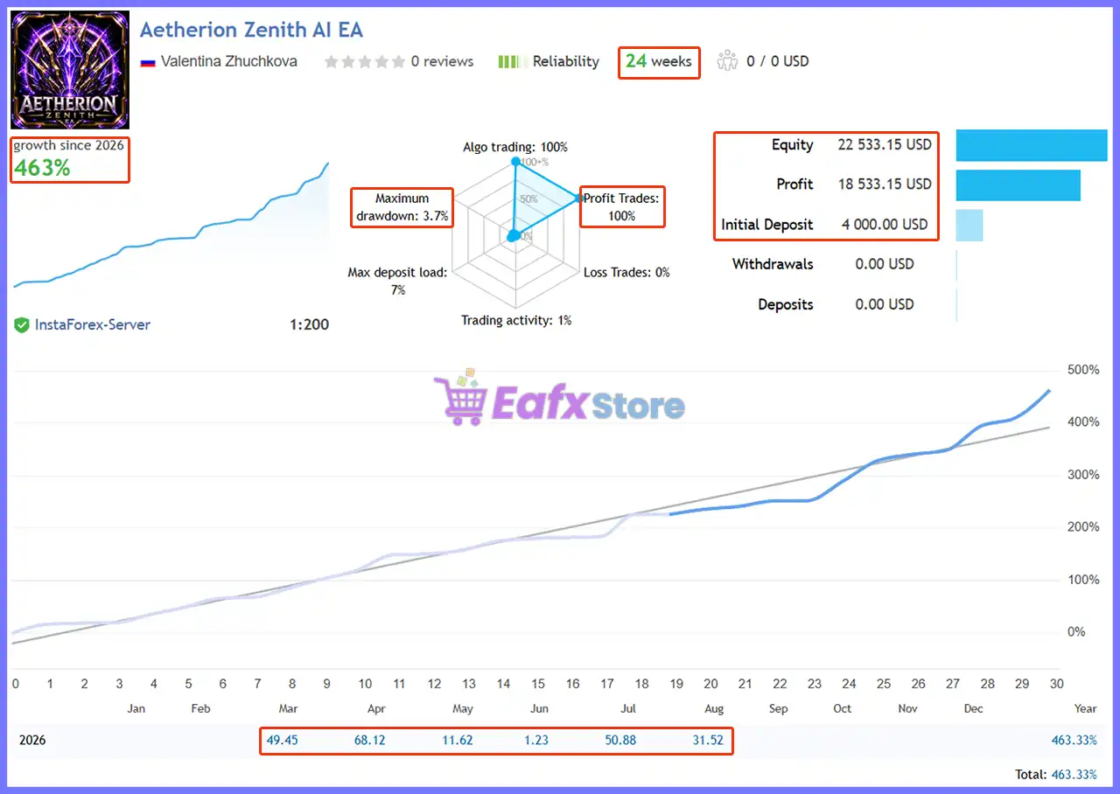Select the 24 weeks duration label

[x=659, y=61]
